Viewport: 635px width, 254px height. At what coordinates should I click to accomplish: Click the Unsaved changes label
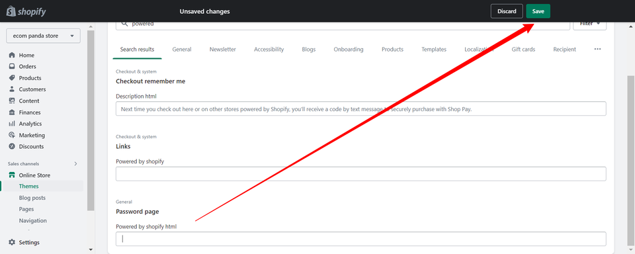(x=204, y=11)
